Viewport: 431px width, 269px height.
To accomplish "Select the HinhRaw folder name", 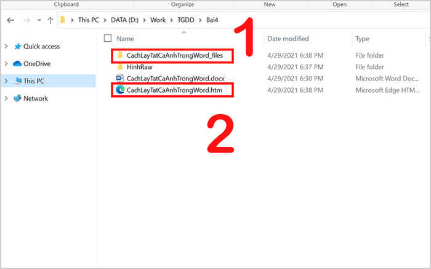I will point(139,67).
